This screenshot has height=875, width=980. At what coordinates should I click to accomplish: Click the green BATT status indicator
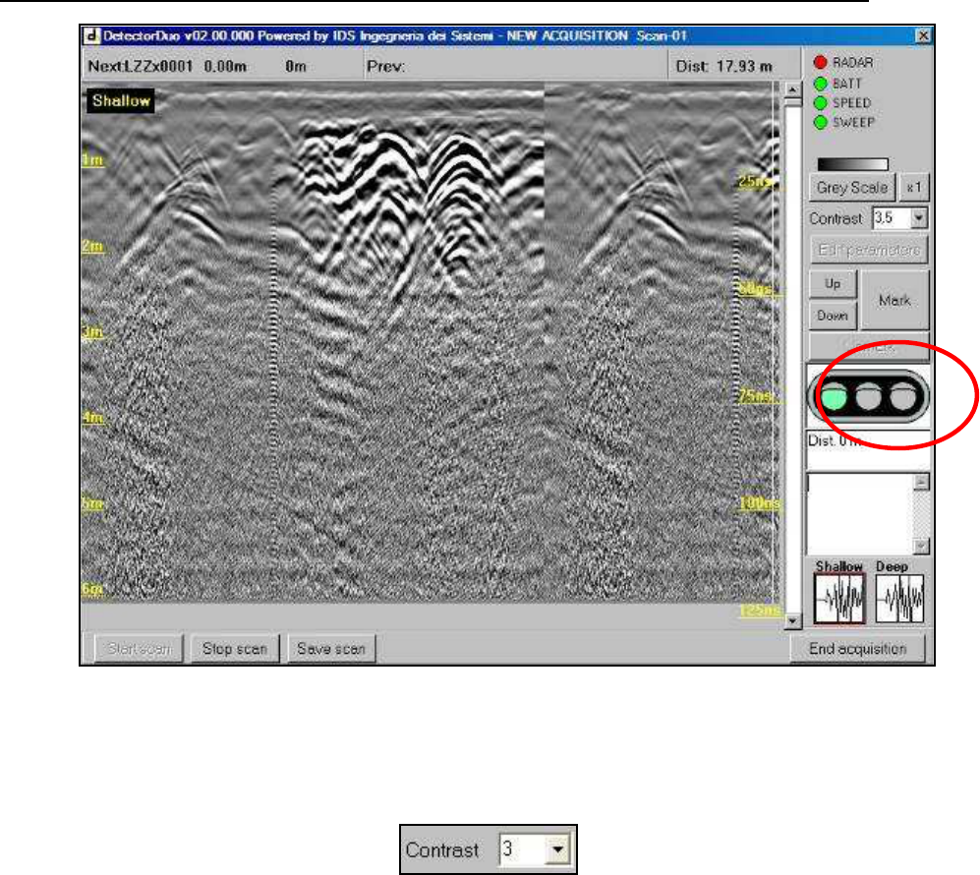point(820,84)
